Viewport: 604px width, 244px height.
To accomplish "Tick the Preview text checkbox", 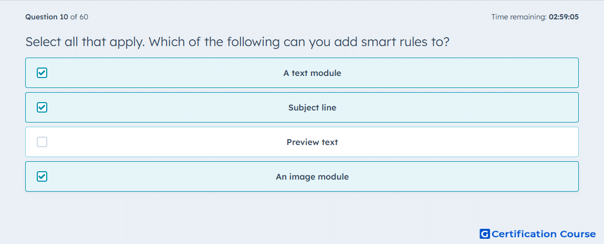I will click(42, 142).
